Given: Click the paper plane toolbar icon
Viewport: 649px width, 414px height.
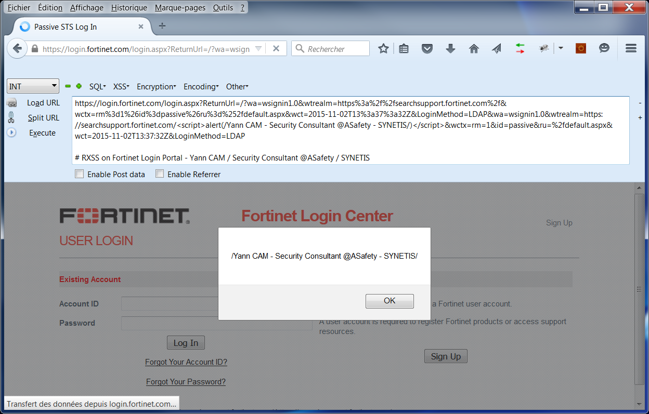Looking at the screenshot, I should (x=497, y=48).
